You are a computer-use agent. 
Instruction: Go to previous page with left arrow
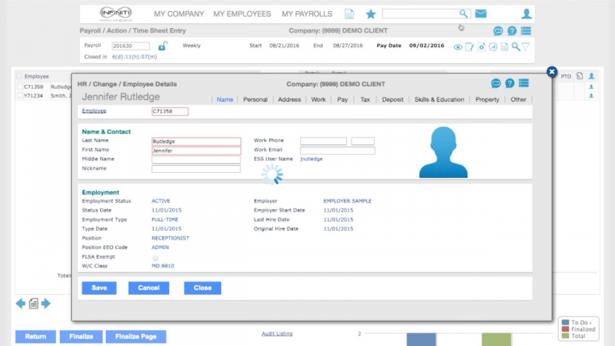tap(20, 304)
